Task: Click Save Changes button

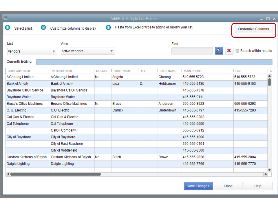Action: (x=198, y=186)
